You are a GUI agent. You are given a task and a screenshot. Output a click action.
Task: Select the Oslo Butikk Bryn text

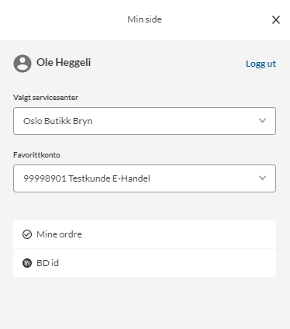click(57, 121)
